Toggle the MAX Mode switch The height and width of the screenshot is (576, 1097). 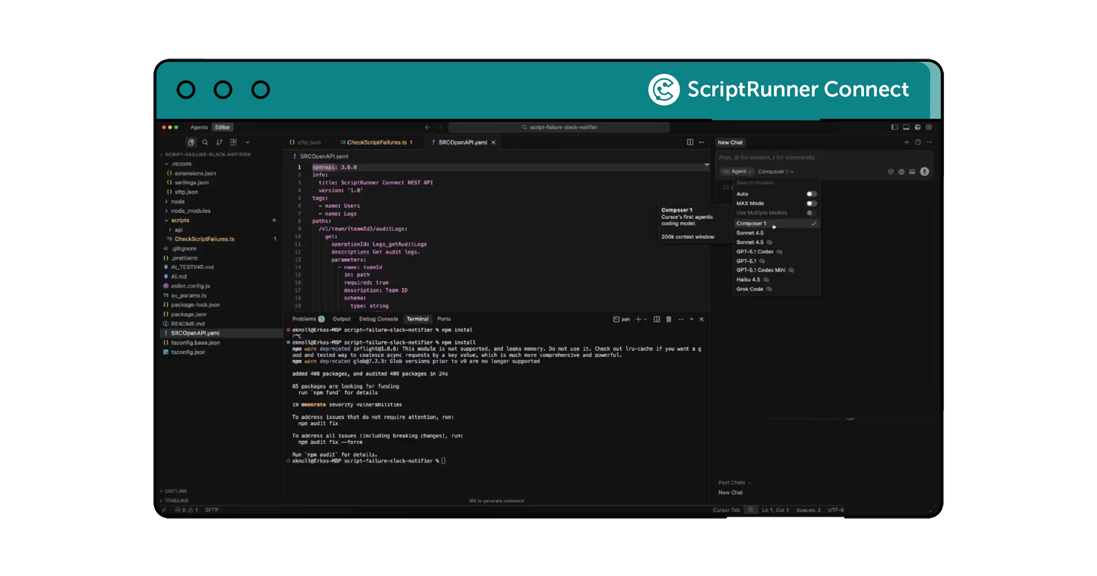tap(811, 204)
